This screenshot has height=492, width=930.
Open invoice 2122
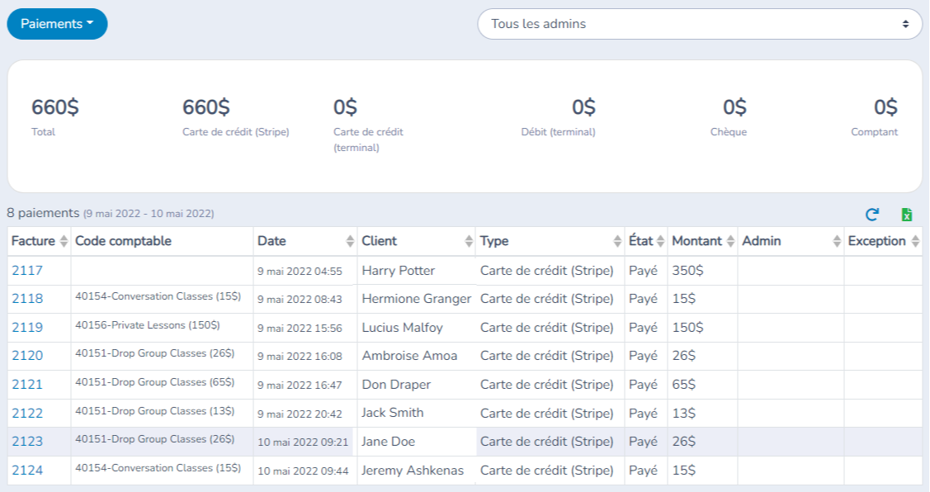click(27, 413)
